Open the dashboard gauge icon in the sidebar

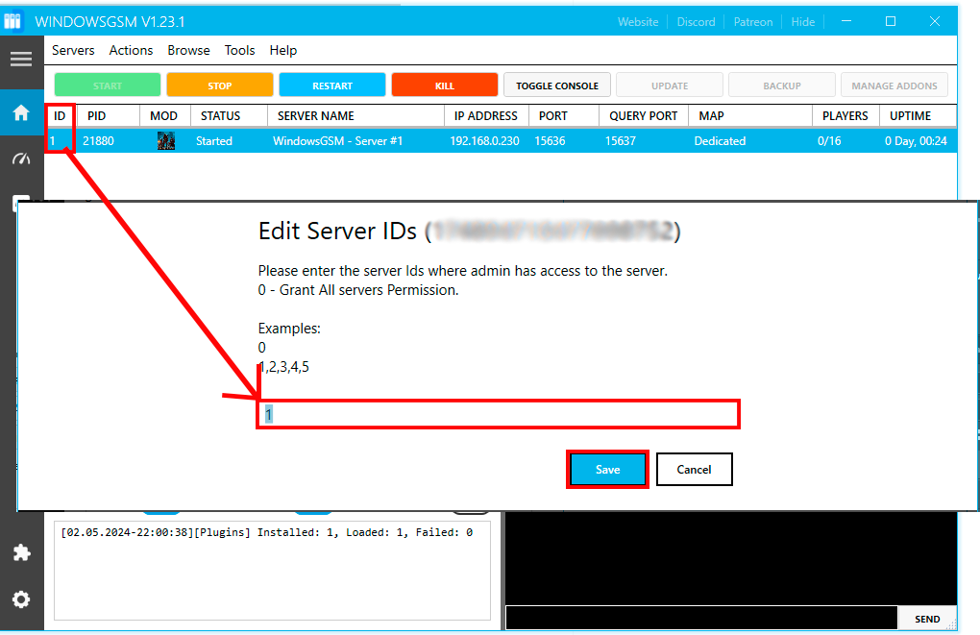pos(21,159)
